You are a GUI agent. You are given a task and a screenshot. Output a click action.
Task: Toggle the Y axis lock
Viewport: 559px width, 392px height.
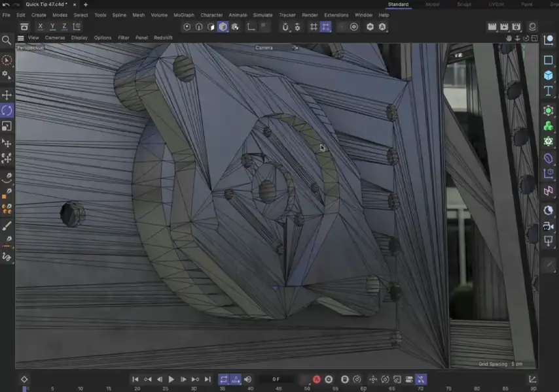pos(52,26)
